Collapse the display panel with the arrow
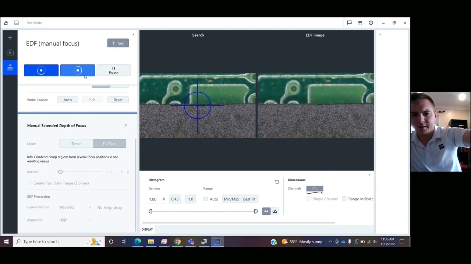471x264 pixels. click(x=369, y=175)
